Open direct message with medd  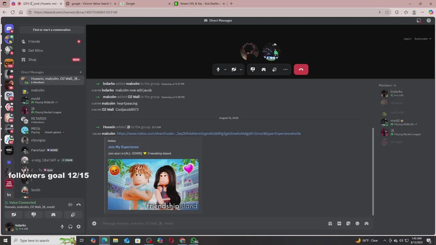(52, 100)
